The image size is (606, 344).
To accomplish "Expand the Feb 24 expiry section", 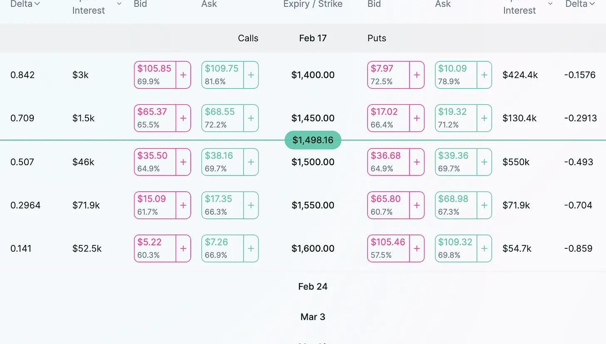I will [x=313, y=287].
